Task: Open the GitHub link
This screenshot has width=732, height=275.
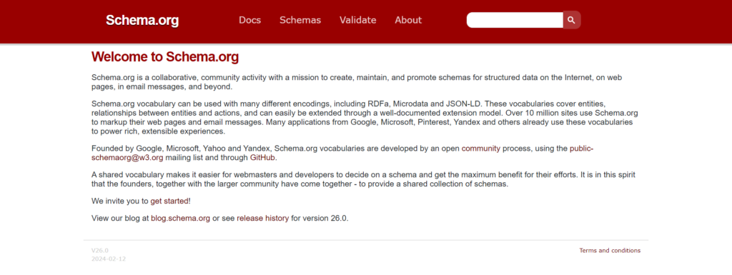Action: point(263,158)
